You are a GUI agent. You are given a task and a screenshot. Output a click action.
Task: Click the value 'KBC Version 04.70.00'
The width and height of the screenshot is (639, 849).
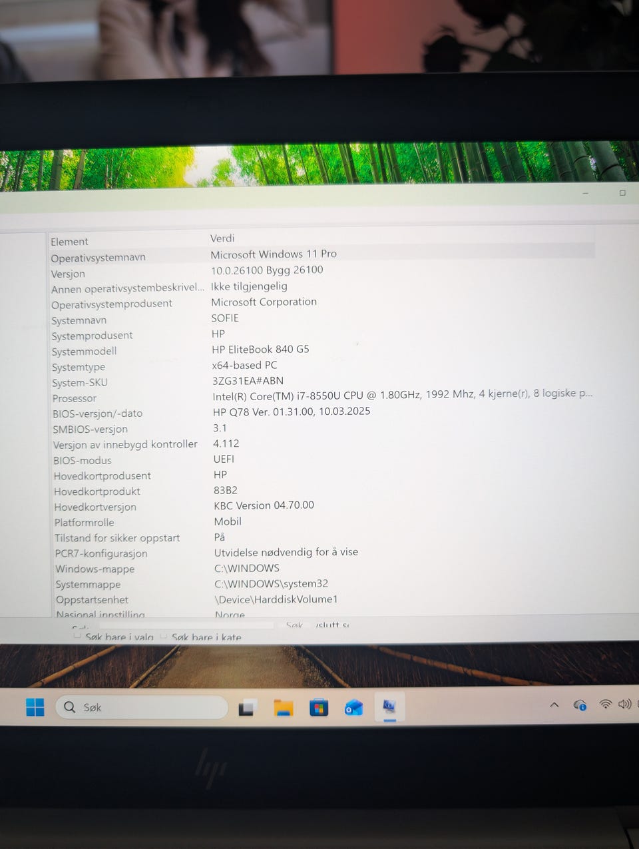point(264,505)
